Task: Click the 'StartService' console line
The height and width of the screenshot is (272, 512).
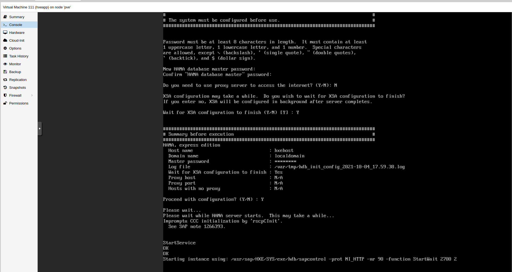Action: click(x=179, y=243)
